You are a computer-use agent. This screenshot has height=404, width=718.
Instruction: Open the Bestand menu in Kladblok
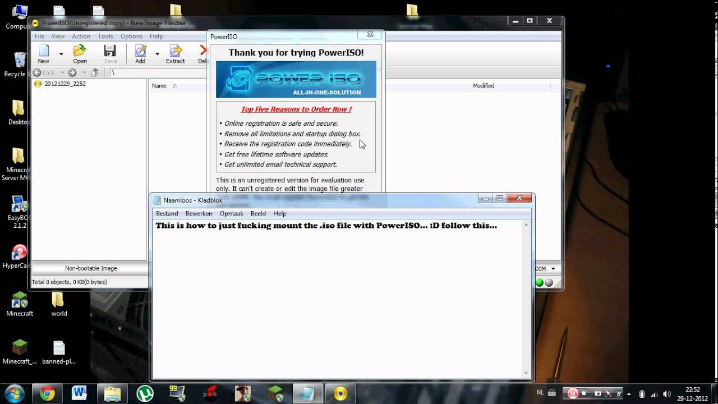[x=167, y=214]
